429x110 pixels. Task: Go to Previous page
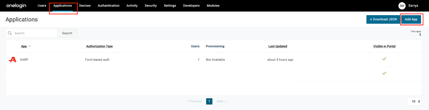click(x=194, y=101)
